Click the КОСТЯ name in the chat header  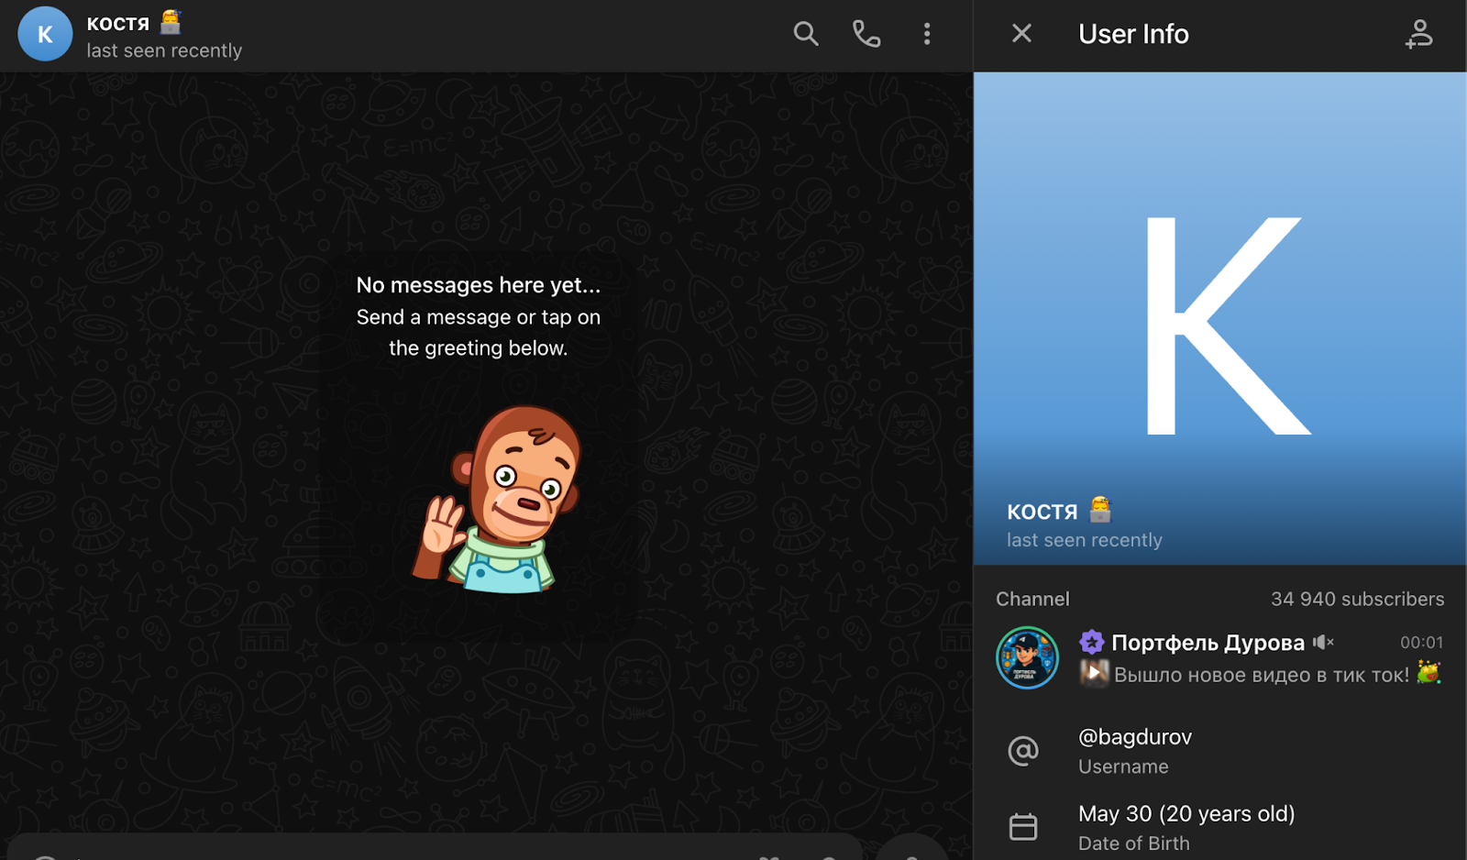117,24
